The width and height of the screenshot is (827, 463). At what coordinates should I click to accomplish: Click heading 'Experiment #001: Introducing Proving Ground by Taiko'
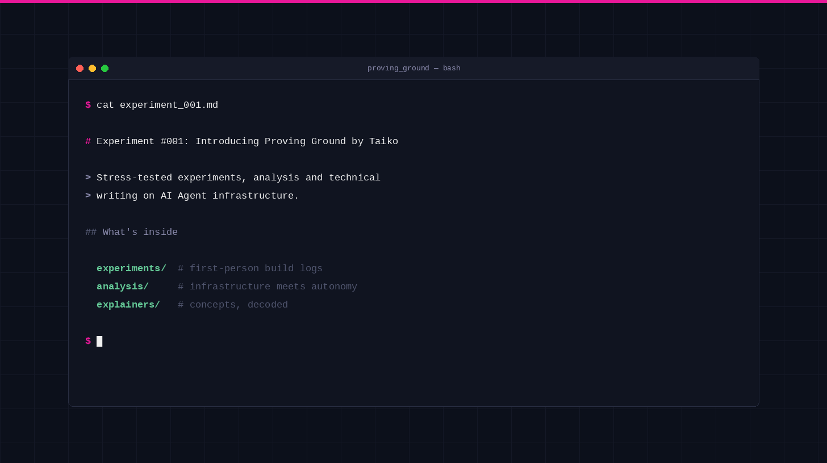tap(247, 141)
